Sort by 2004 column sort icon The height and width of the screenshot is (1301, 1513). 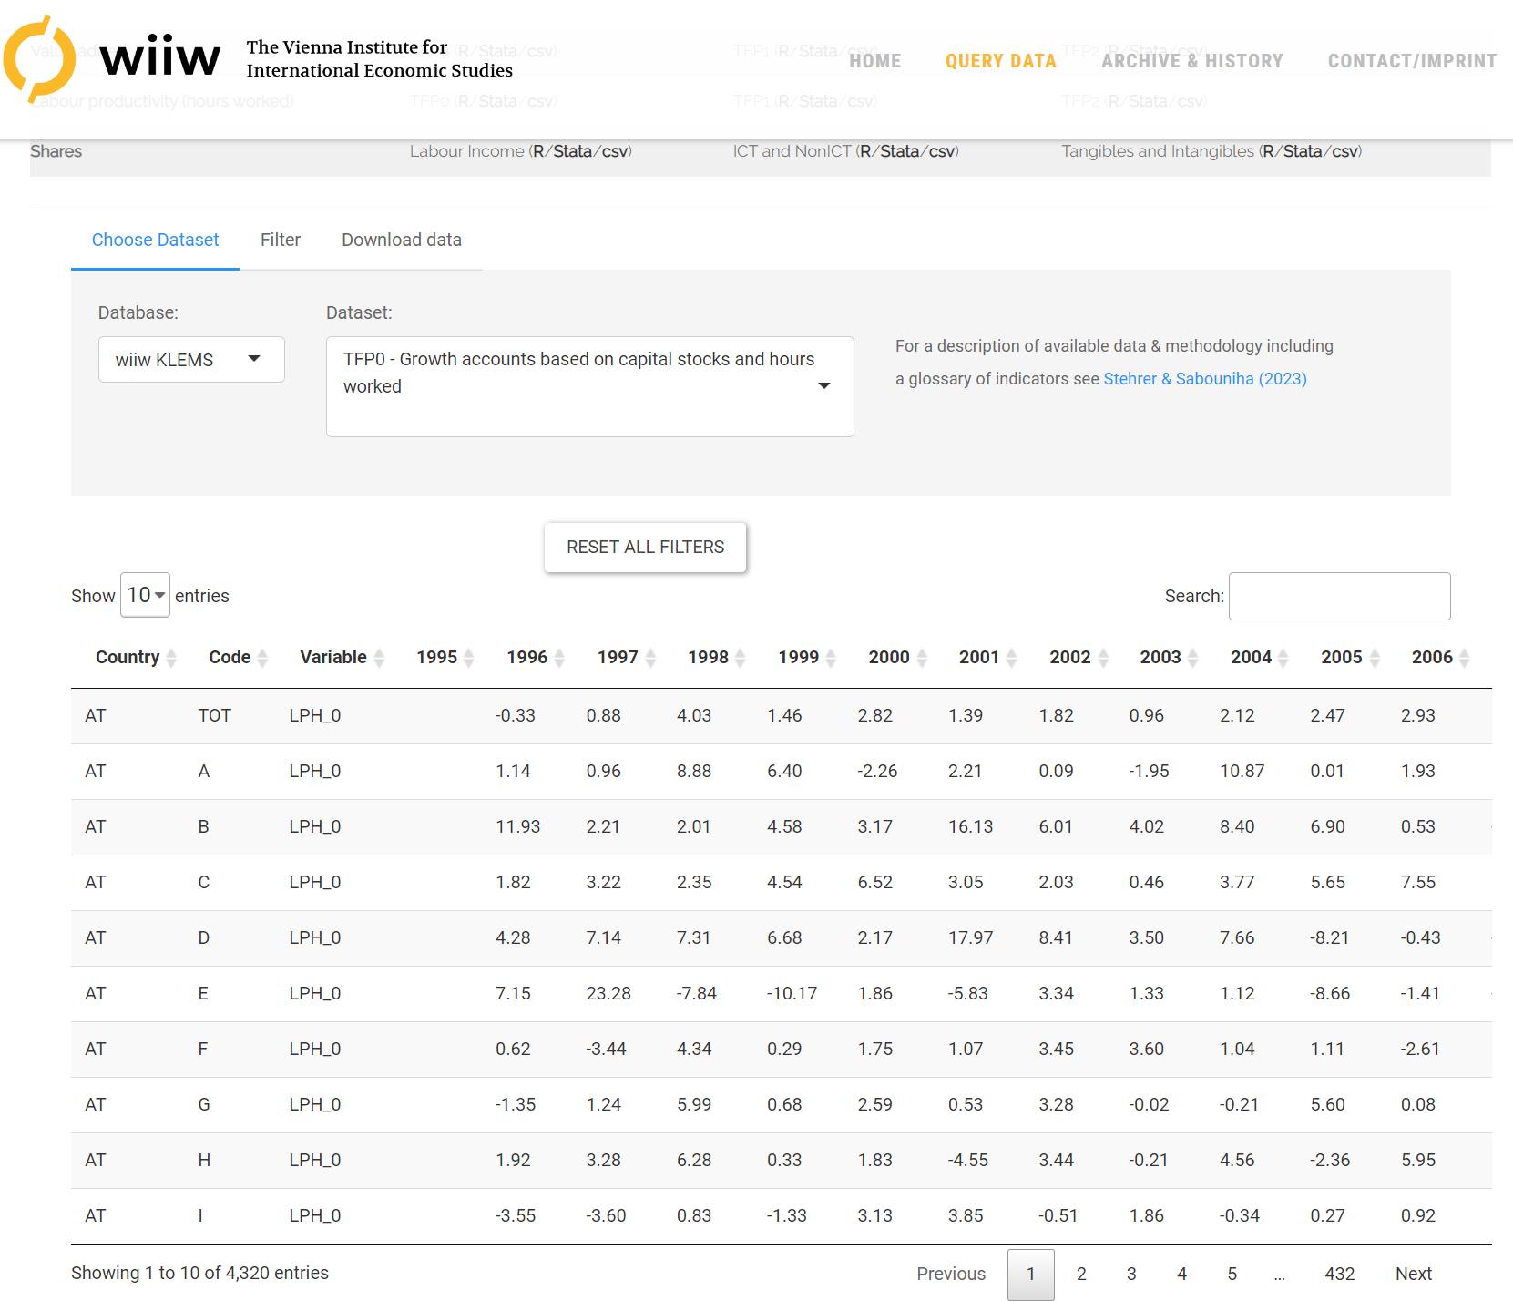click(x=1283, y=658)
